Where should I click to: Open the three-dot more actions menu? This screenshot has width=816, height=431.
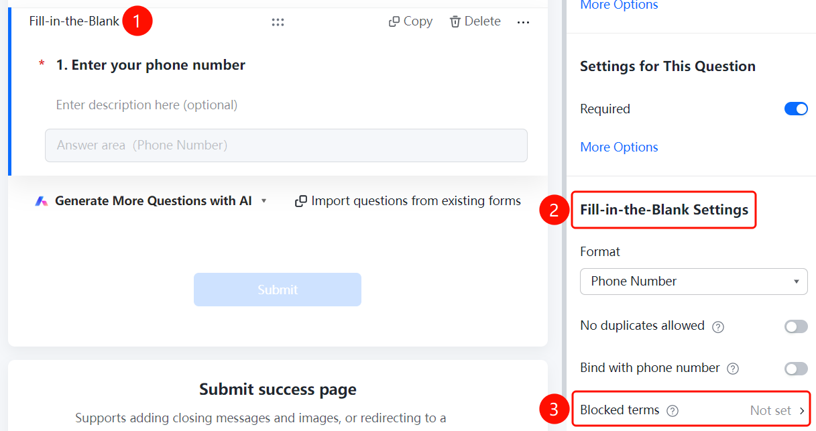pos(524,22)
